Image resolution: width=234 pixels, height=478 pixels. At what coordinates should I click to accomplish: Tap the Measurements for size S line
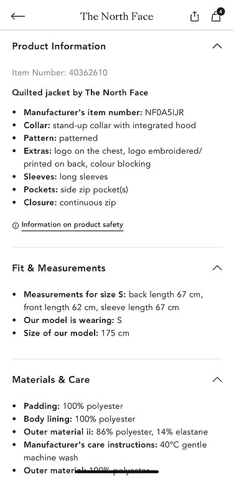pos(113,301)
